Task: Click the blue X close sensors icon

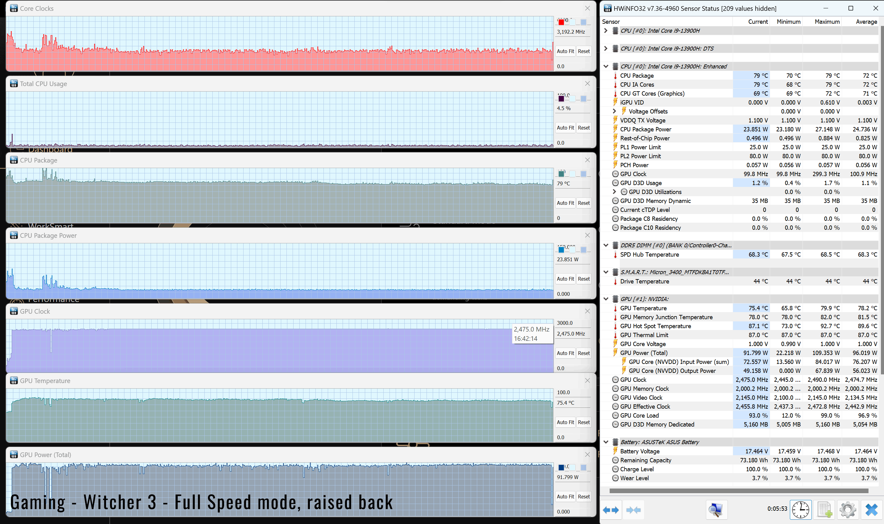Action: coord(872,510)
